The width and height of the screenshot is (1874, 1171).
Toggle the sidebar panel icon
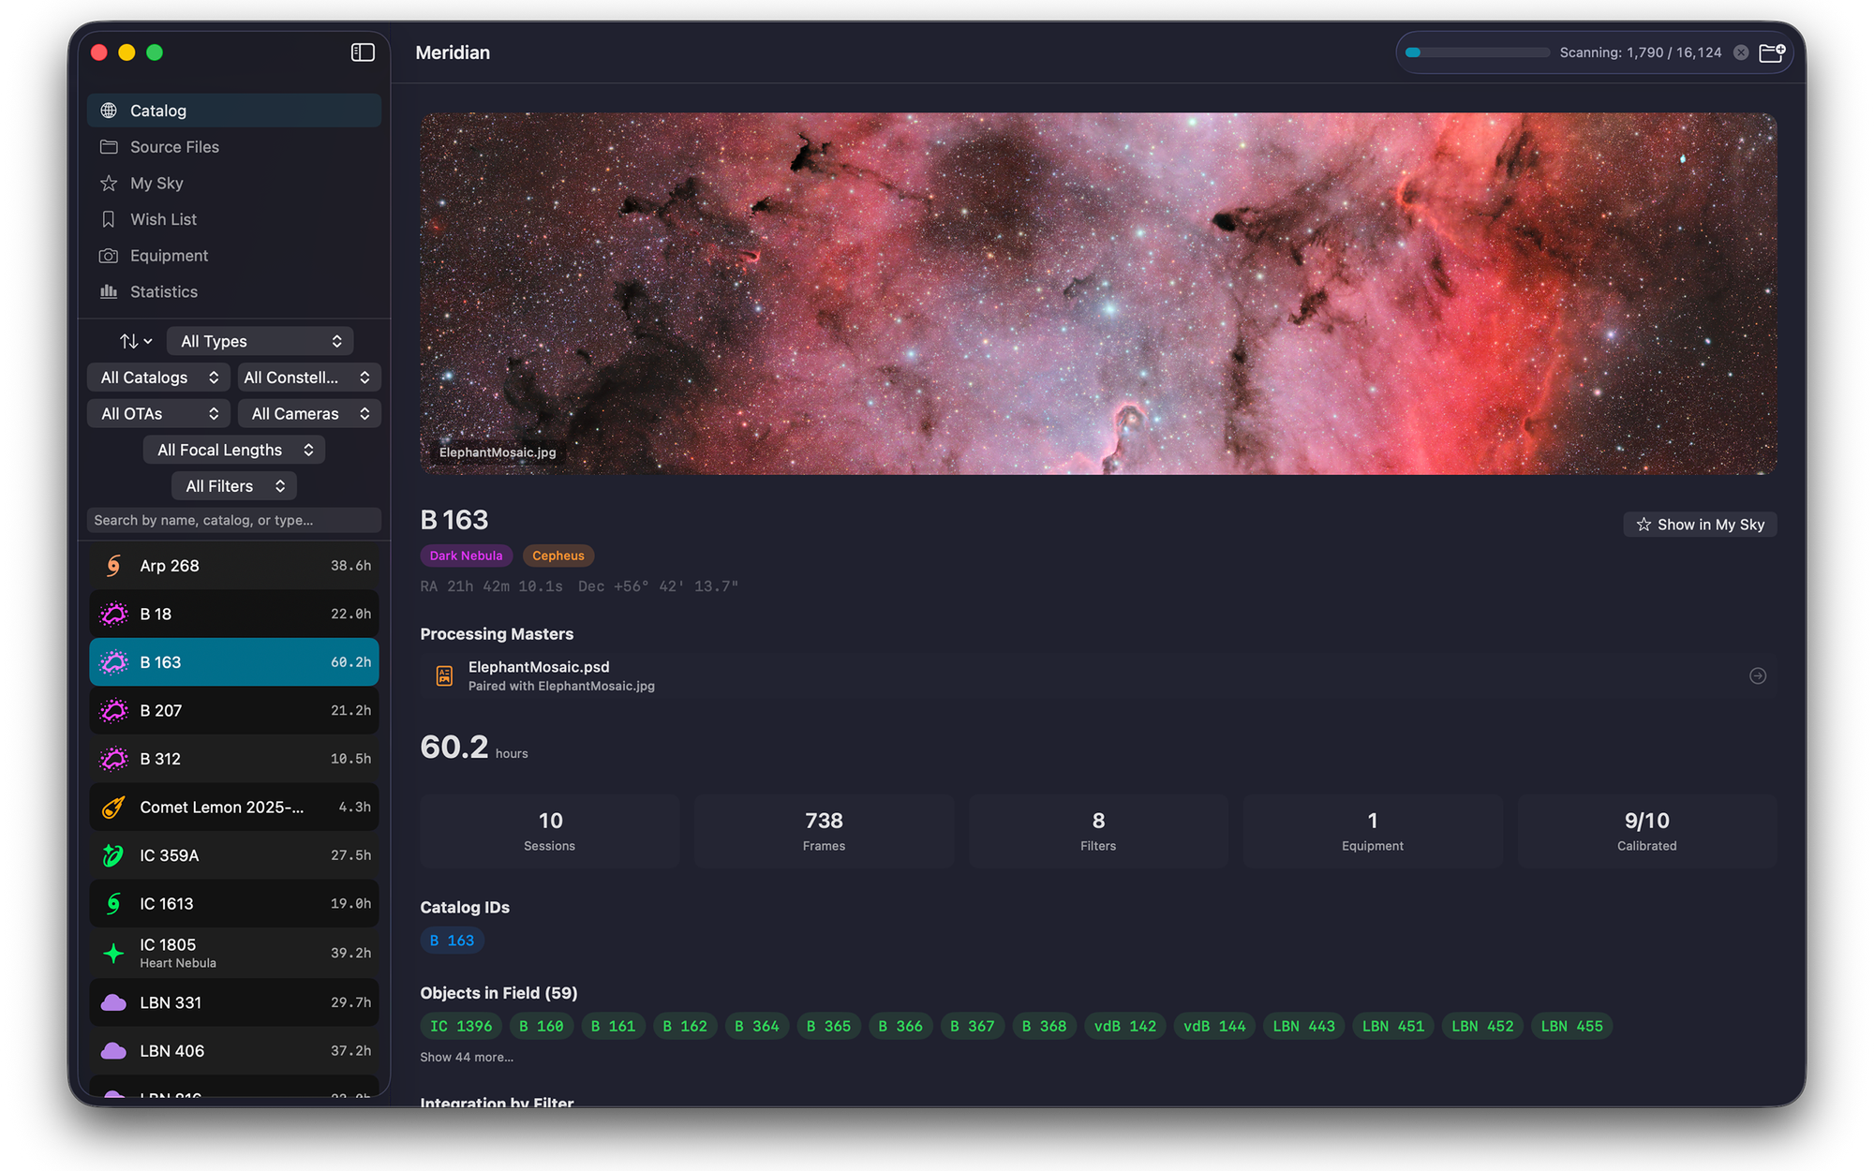(363, 52)
